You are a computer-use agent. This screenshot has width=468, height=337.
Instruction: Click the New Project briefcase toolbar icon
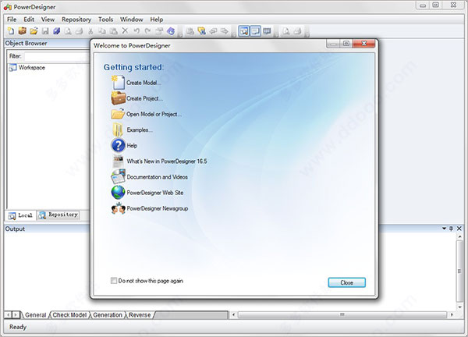(x=23, y=30)
